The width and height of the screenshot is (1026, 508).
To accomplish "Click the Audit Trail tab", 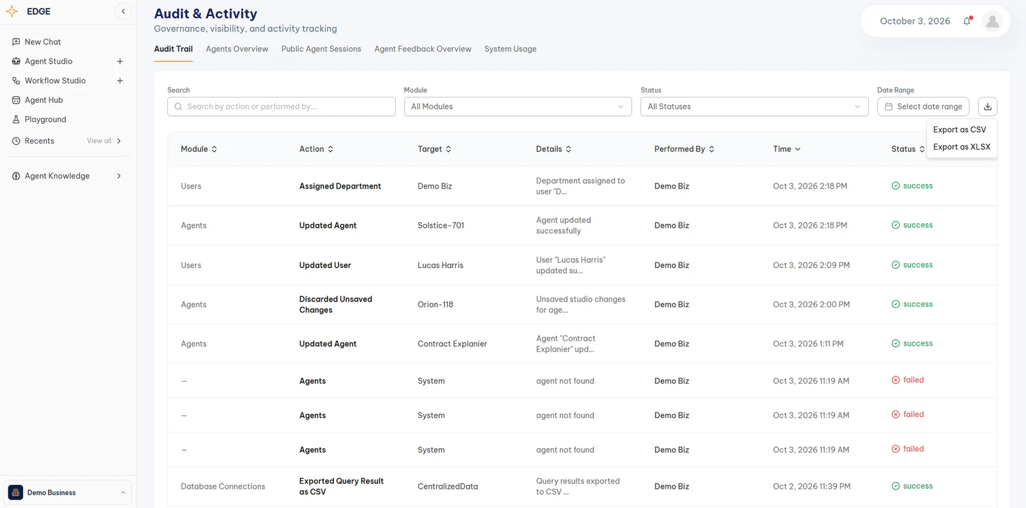I will 173,49.
